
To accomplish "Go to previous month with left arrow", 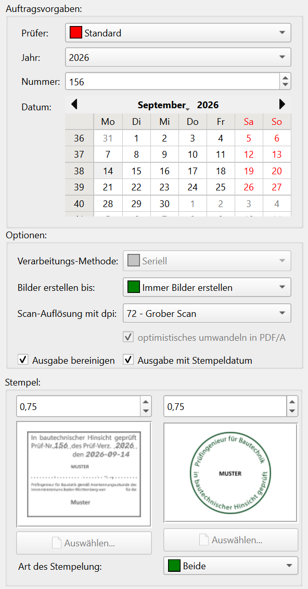I will point(74,104).
